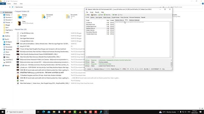Open the Windows Start menu
Viewport: 204px width, 114px height.
click(x=3, y=112)
